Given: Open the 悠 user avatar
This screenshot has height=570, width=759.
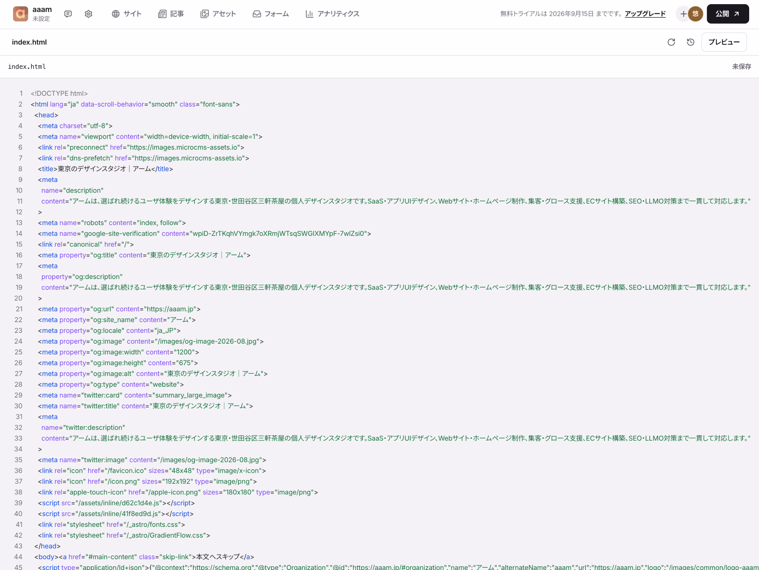Looking at the screenshot, I should 696,14.
